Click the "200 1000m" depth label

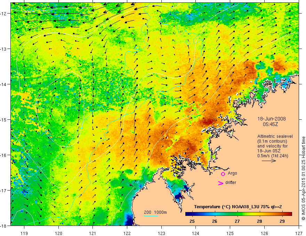155,212
